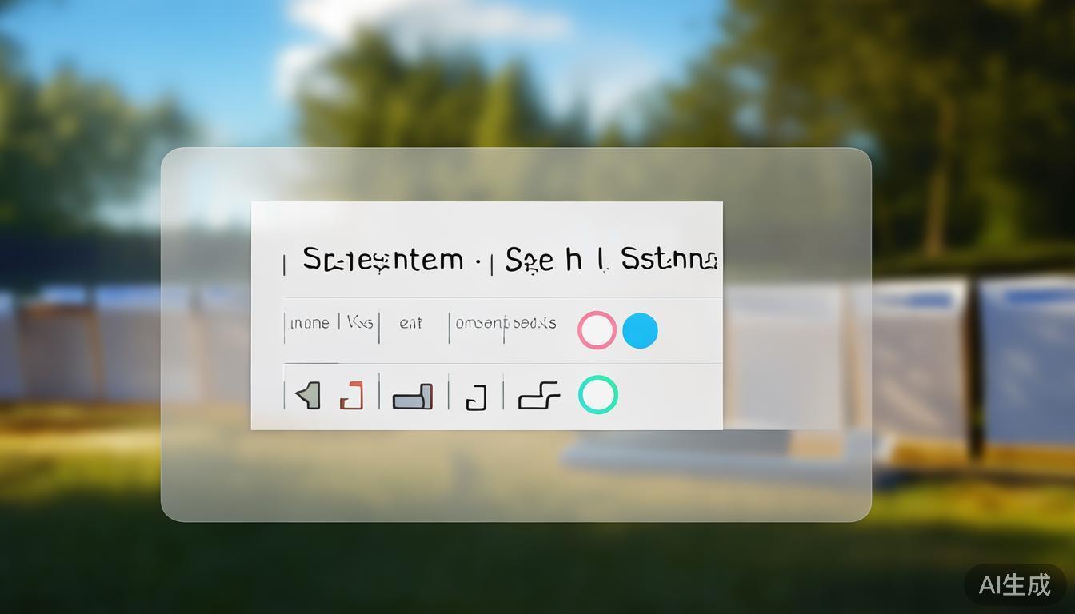
Task: Click the "AI生成" watermark badge
Action: (1015, 584)
